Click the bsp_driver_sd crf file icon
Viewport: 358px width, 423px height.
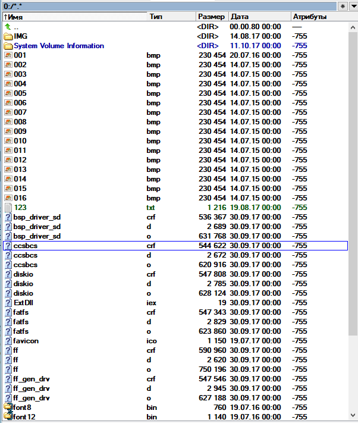tap(8, 217)
